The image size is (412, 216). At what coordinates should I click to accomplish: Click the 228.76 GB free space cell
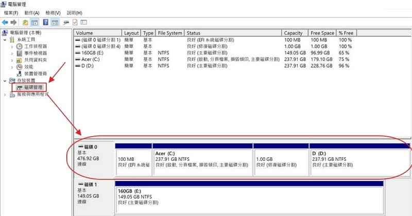coord(321,66)
